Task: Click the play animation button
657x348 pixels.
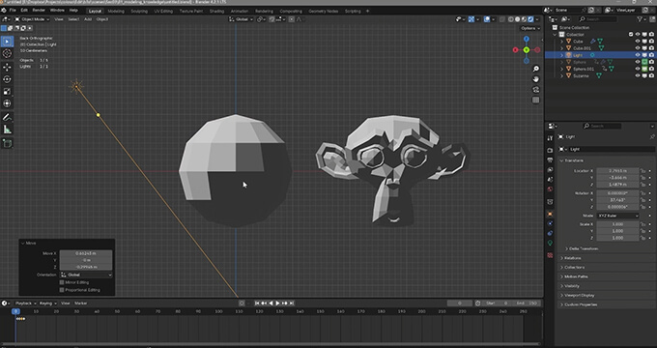Action: pos(277,304)
